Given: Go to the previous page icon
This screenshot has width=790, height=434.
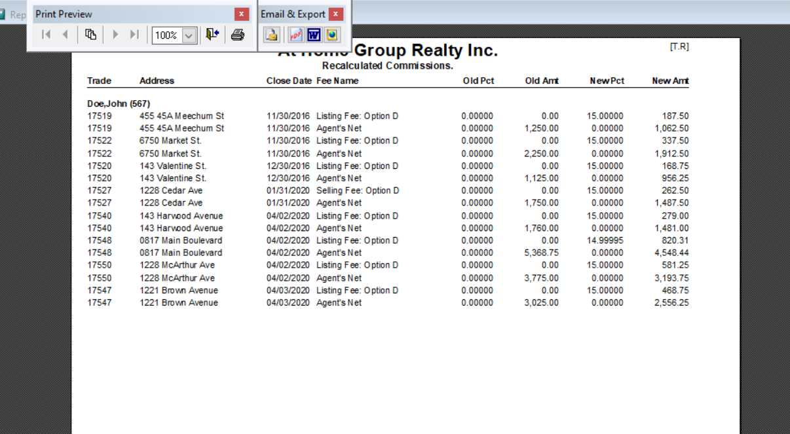Looking at the screenshot, I should [66, 35].
